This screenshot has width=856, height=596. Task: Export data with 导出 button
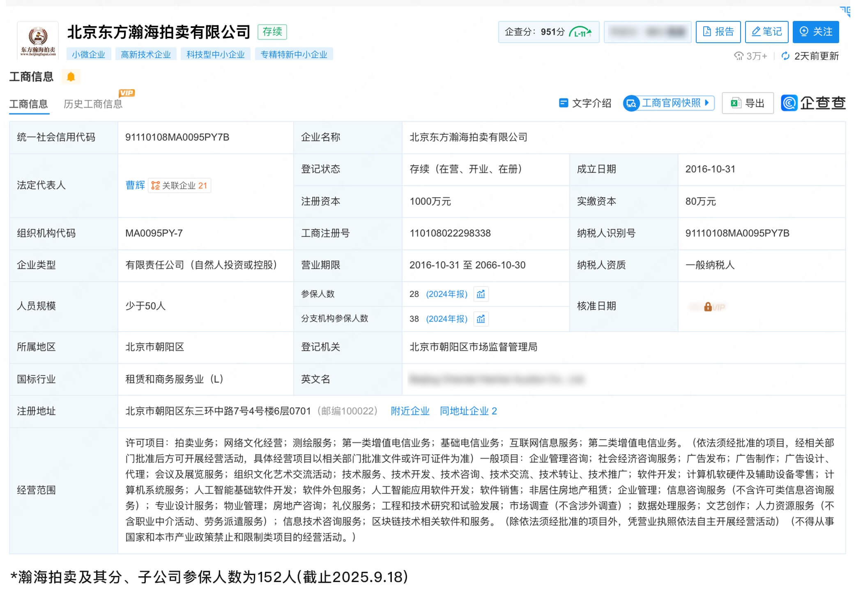coord(748,103)
